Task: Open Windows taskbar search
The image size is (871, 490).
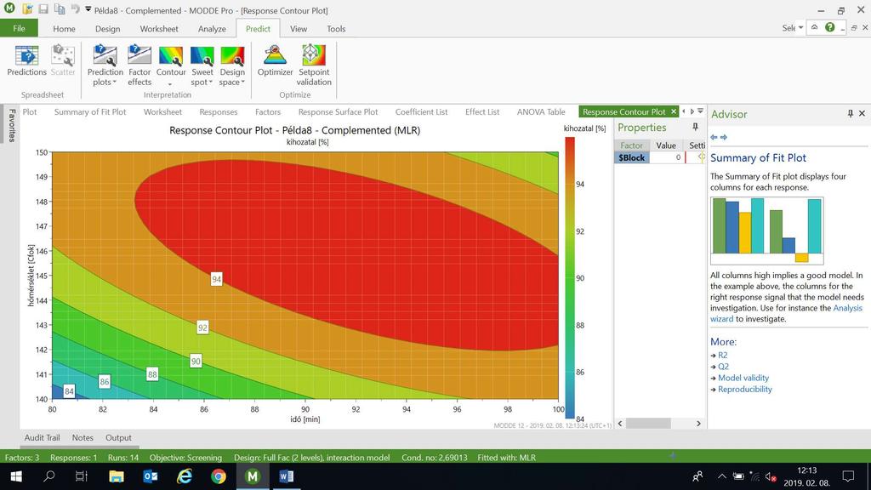Action: coord(48,476)
